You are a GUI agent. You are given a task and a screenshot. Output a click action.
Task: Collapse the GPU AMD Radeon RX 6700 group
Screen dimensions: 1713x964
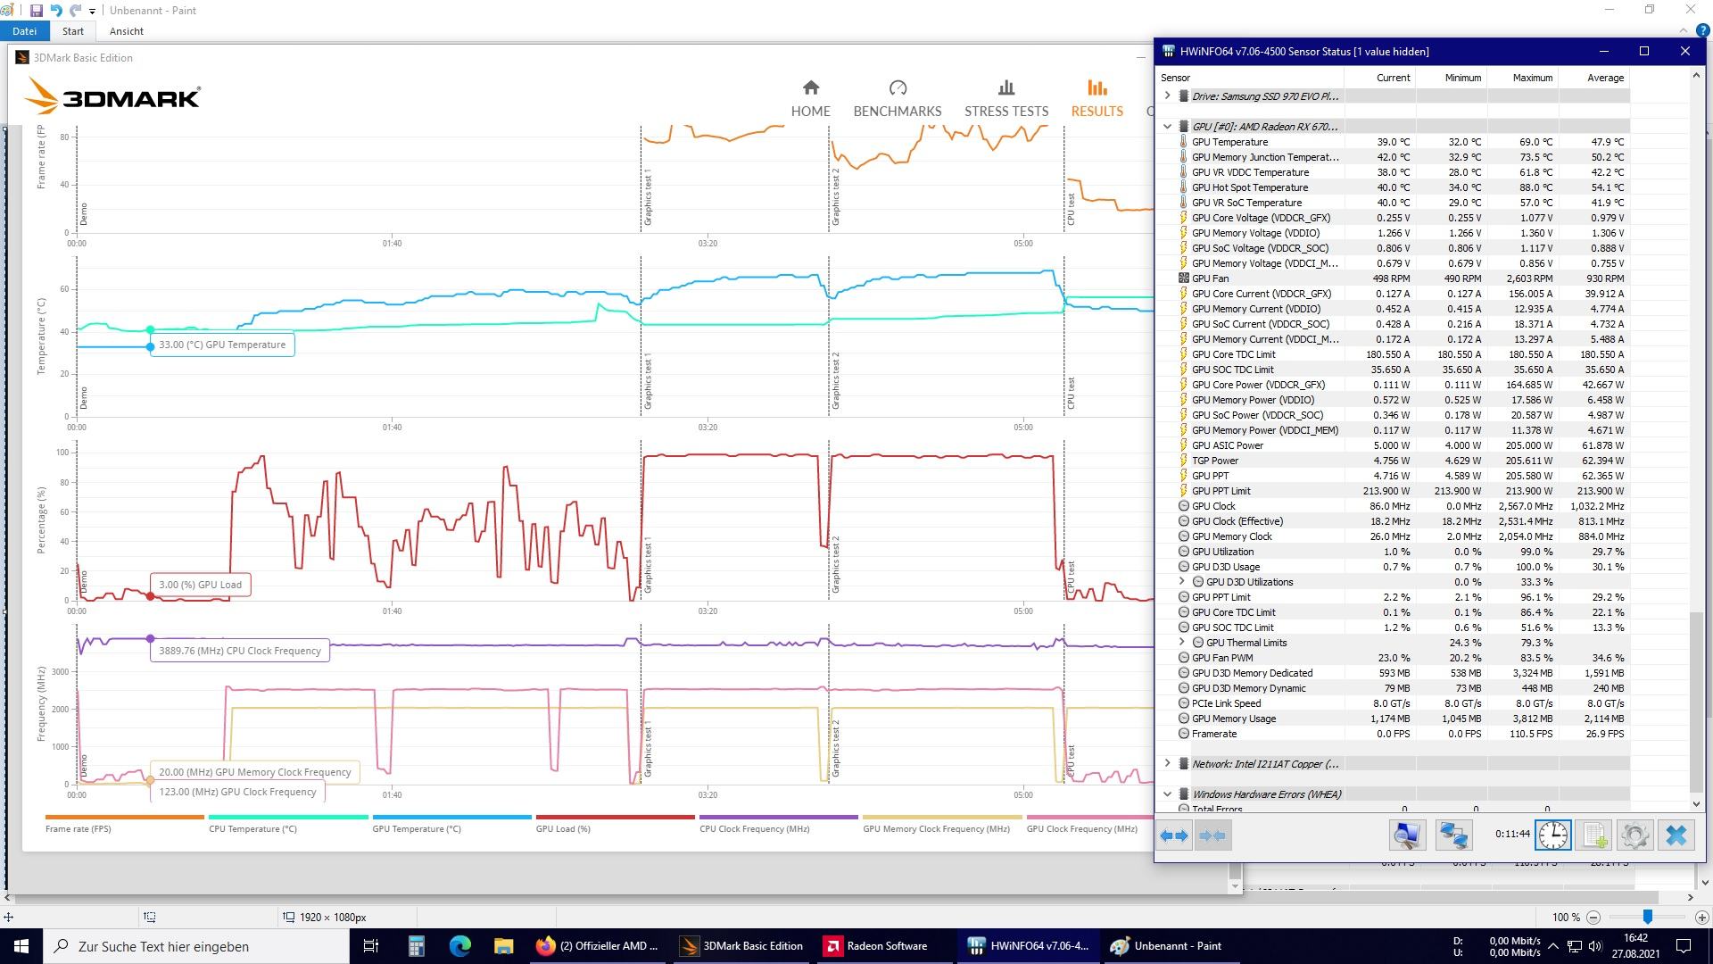tap(1167, 127)
